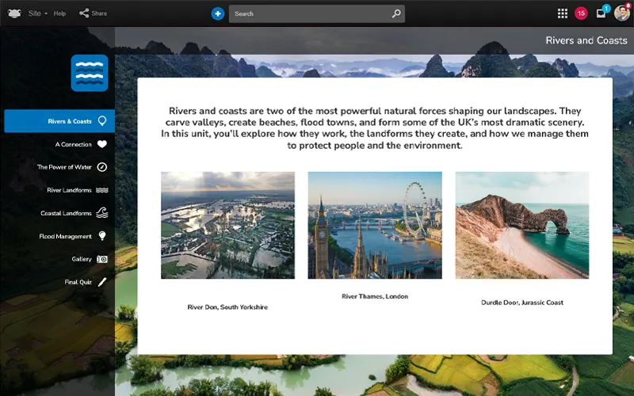Click the home logo in top-left corner
The width and height of the screenshot is (634, 396).
[13, 13]
